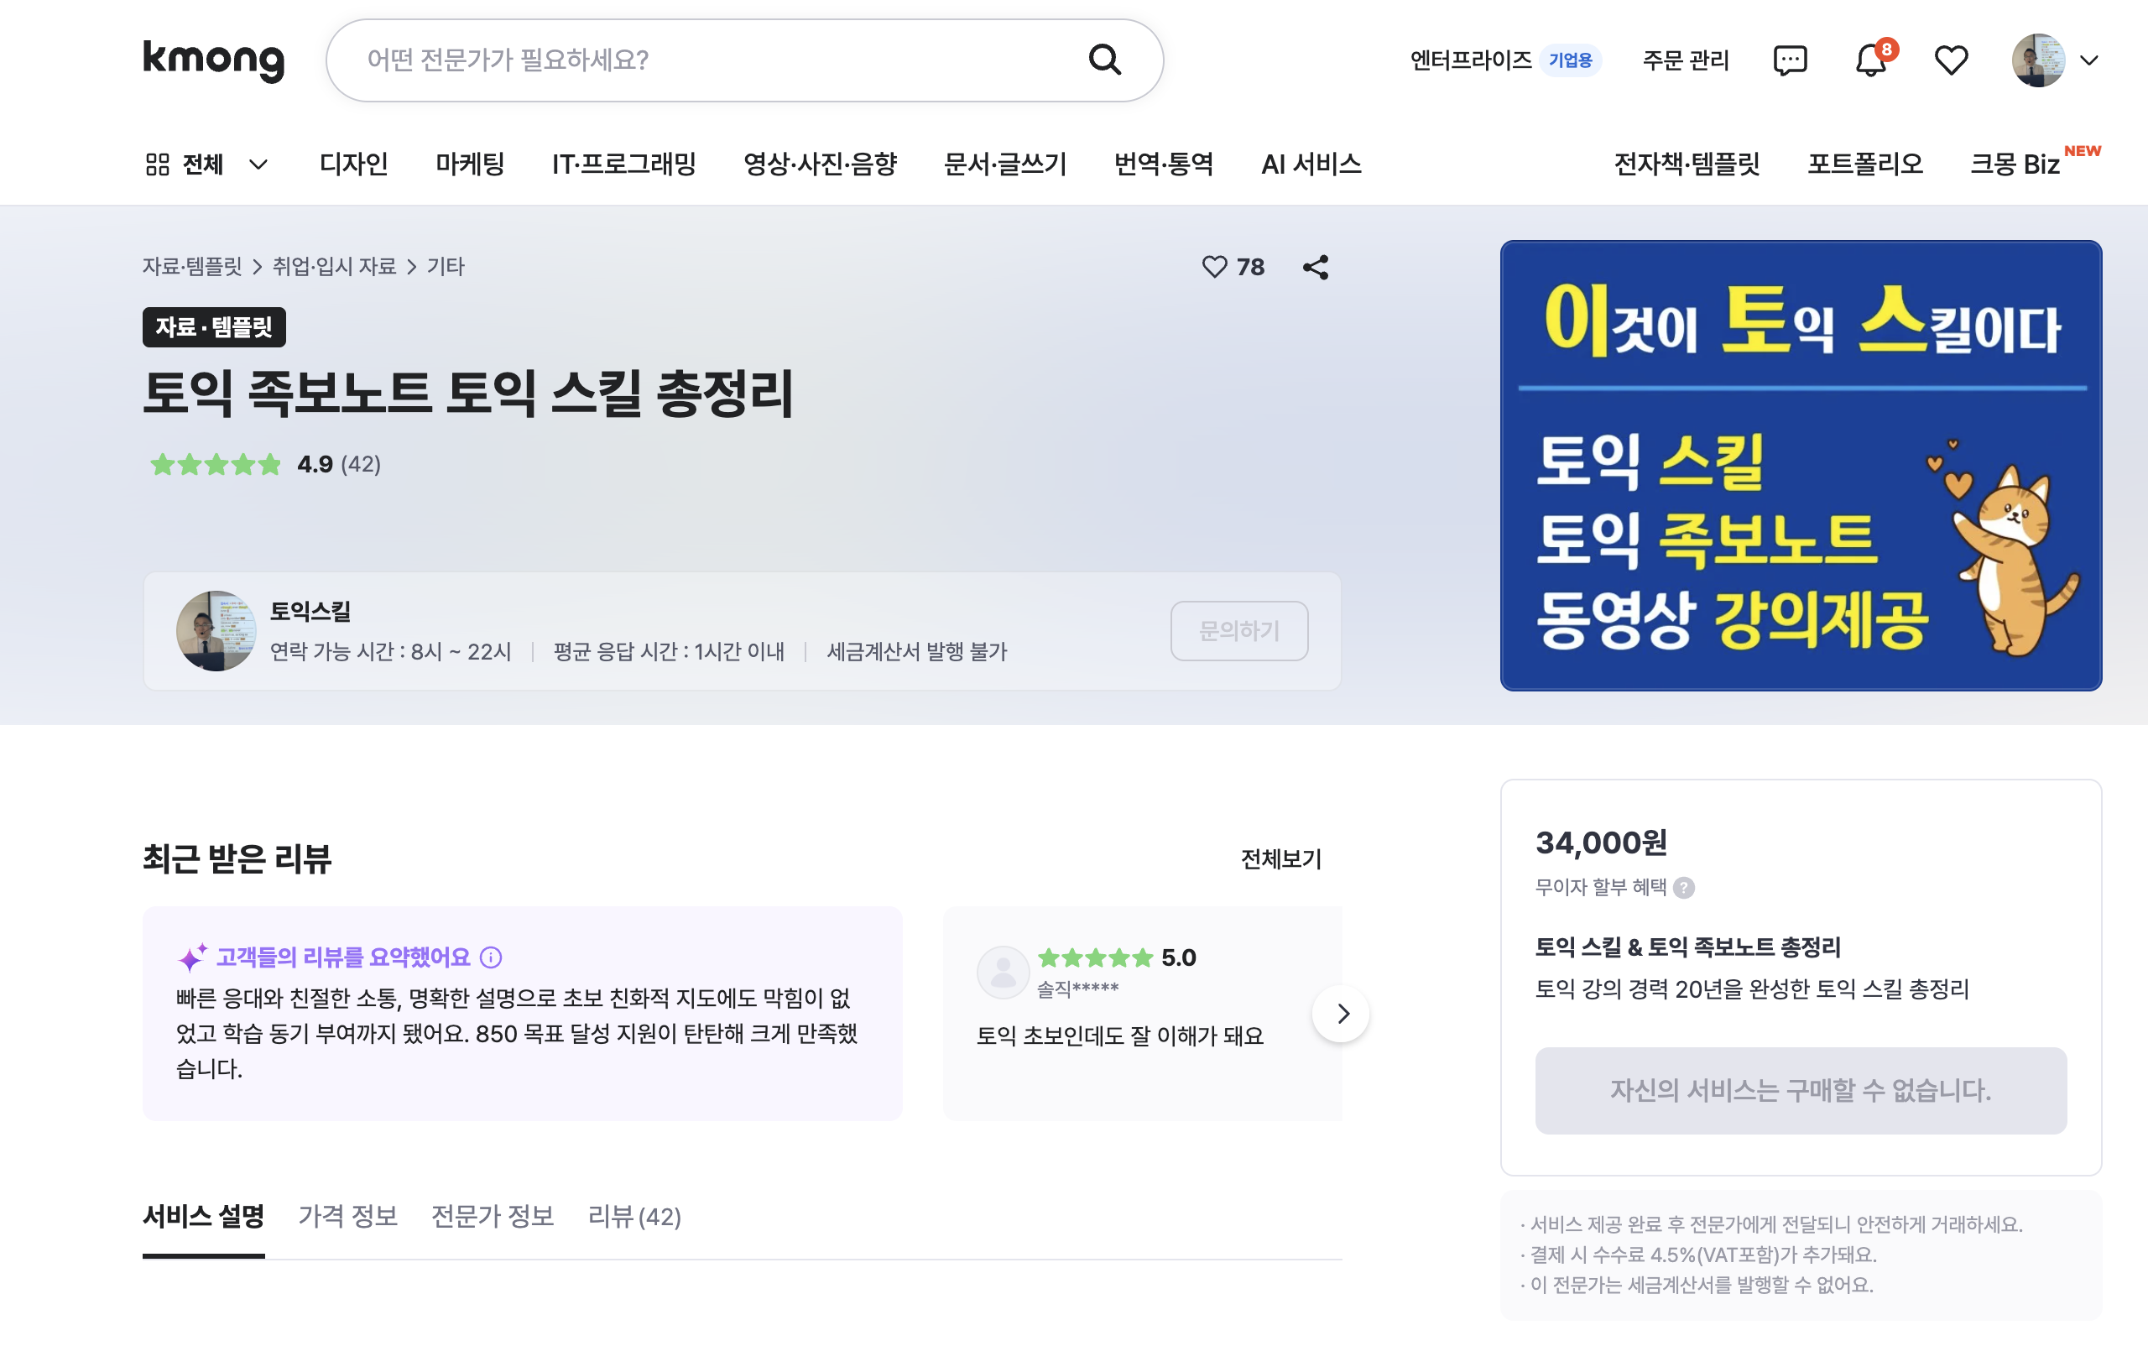Switch to the 가격 정보 tab
The image size is (2148, 1346).
click(x=347, y=1216)
